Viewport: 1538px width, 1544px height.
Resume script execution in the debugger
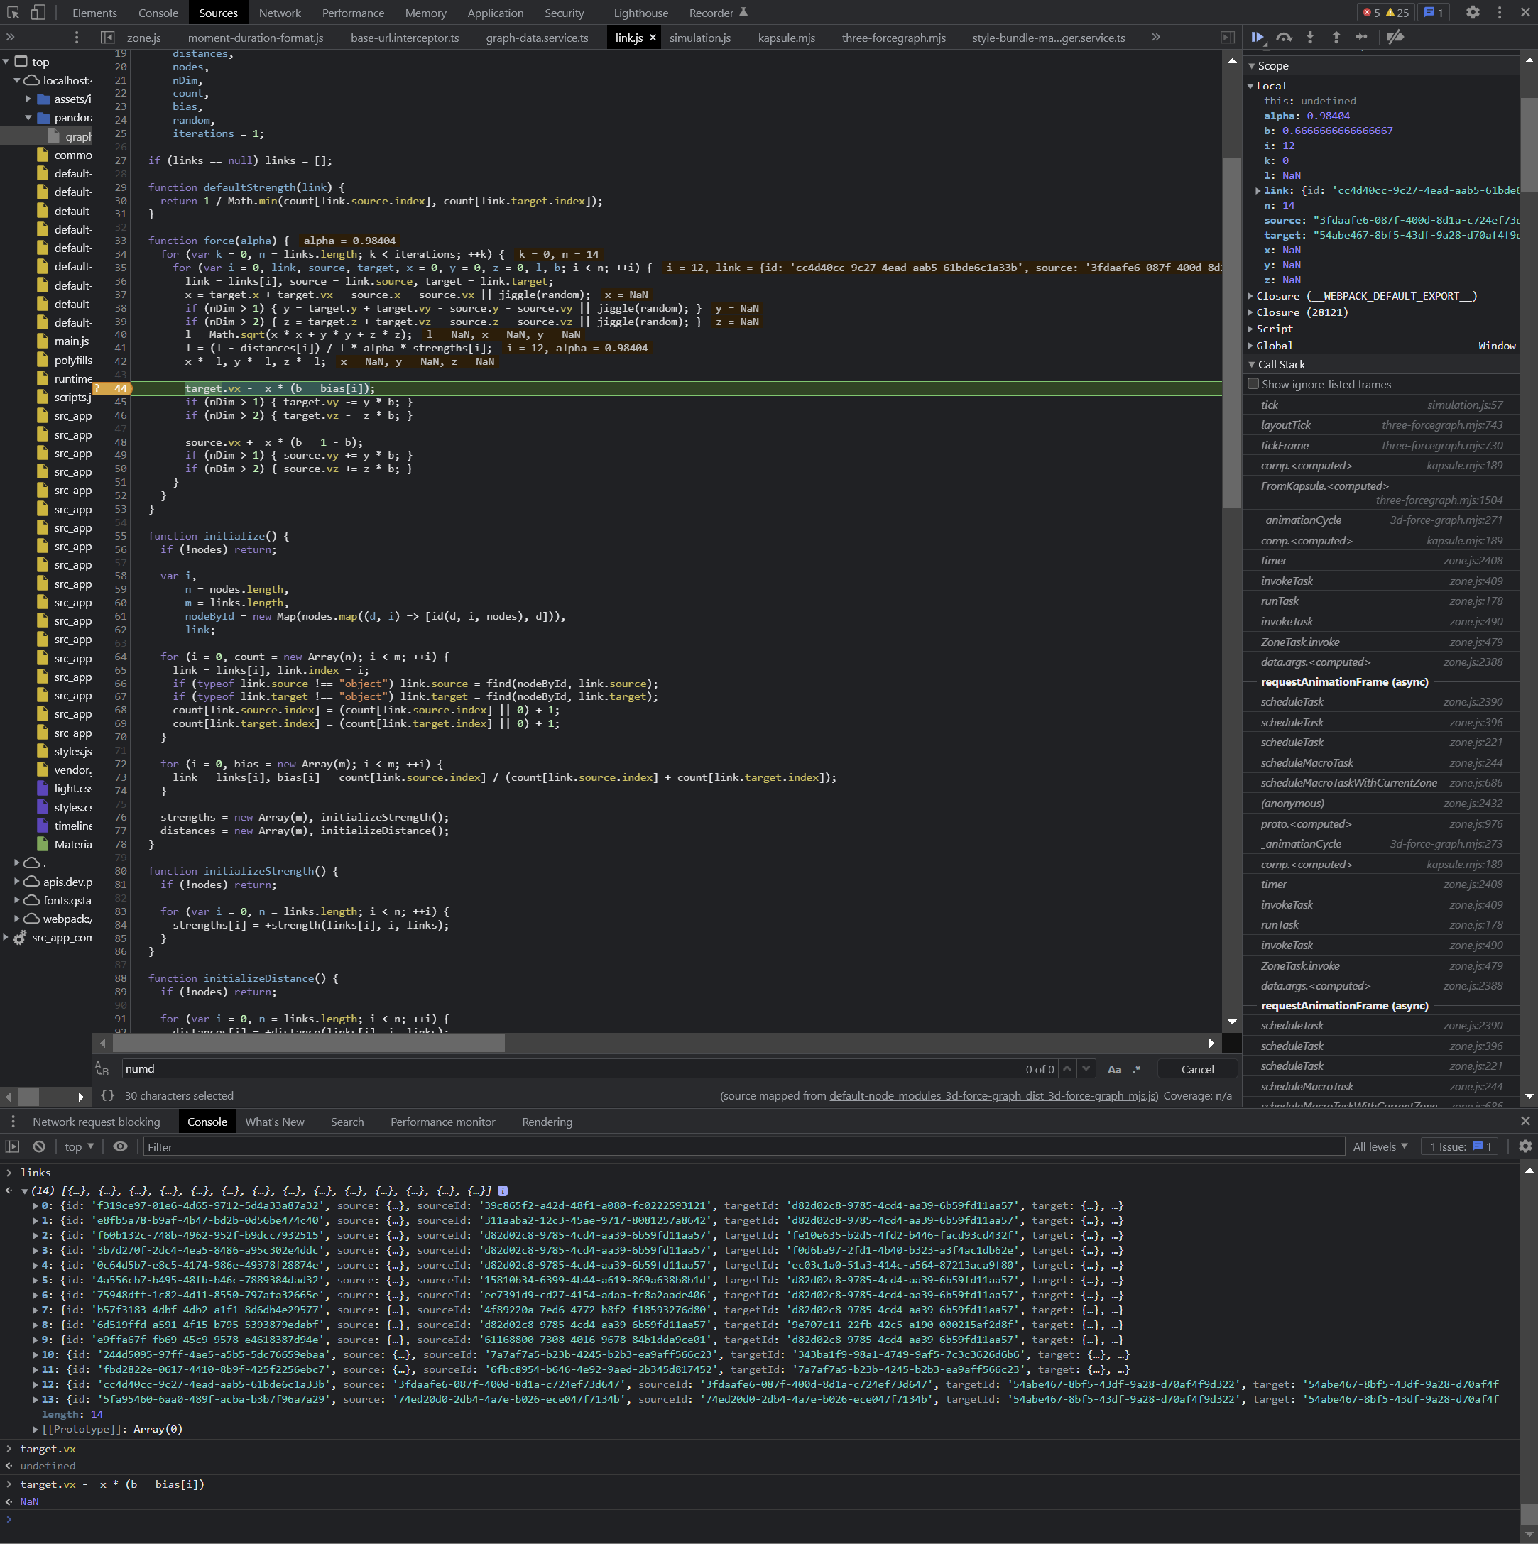1257,37
